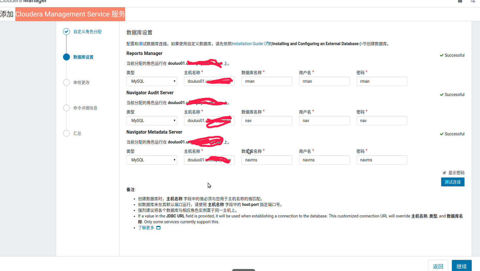The width and height of the screenshot is (480, 271).
Task: Select the 汇总 step circle
Action: 66,133
